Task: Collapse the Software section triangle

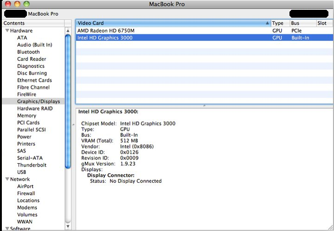Action: 7,228
